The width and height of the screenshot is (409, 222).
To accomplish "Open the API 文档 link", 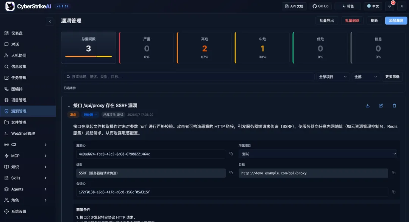I will click(294, 6).
